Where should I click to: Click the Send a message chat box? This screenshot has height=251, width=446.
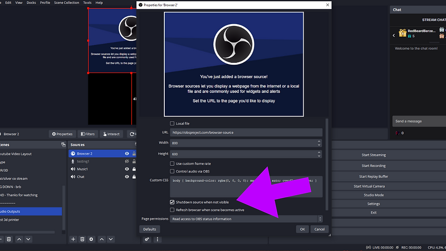(x=419, y=121)
